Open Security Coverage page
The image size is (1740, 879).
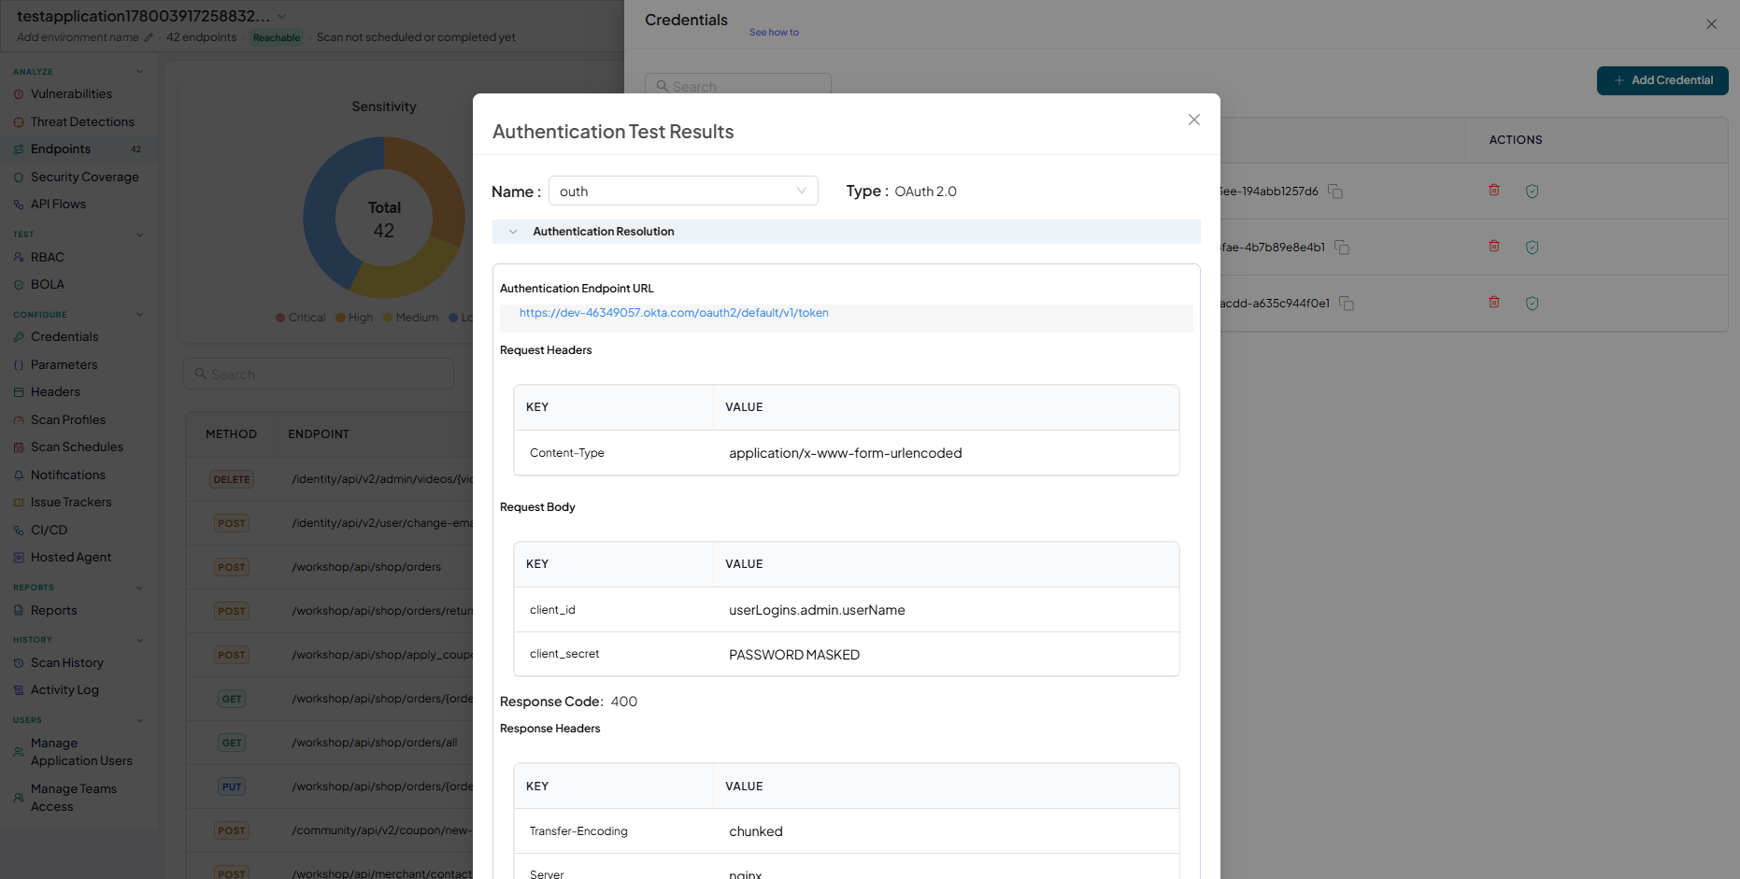[84, 177]
